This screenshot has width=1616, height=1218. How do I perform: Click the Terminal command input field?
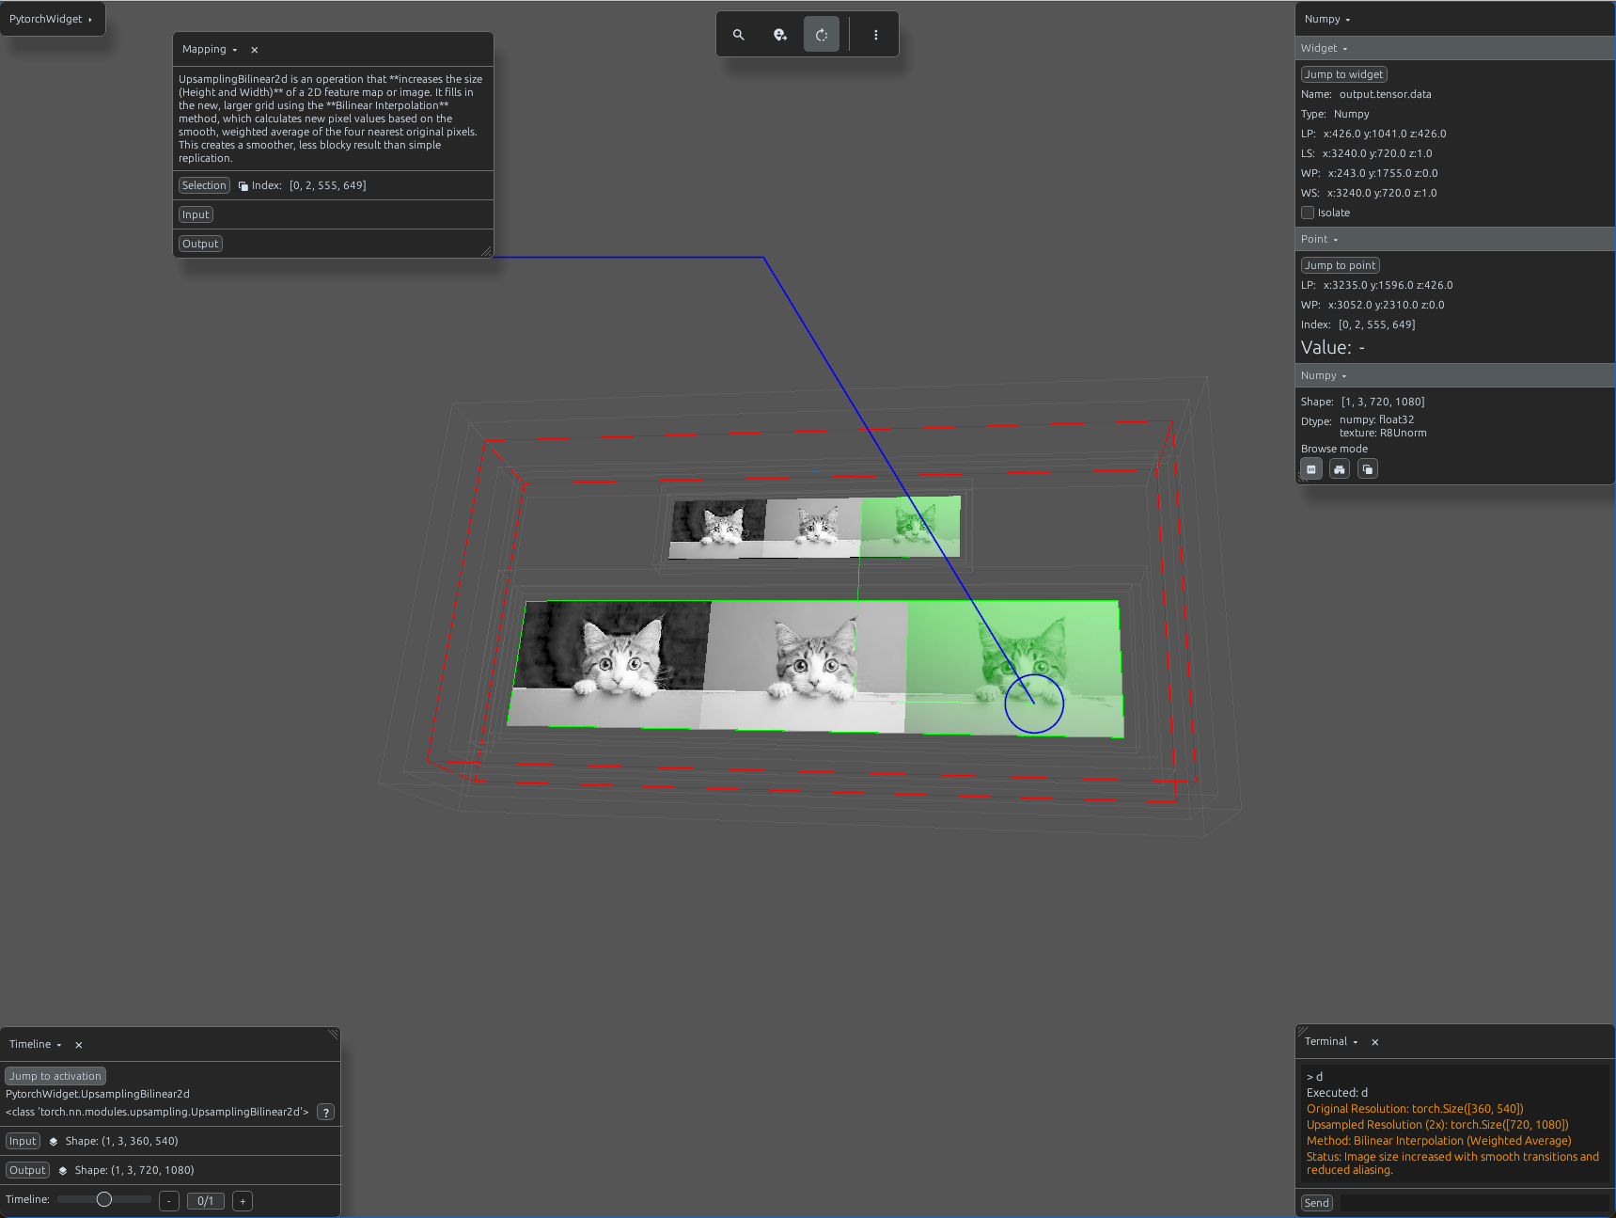pyautogui.click(x=1473, y=1203)
